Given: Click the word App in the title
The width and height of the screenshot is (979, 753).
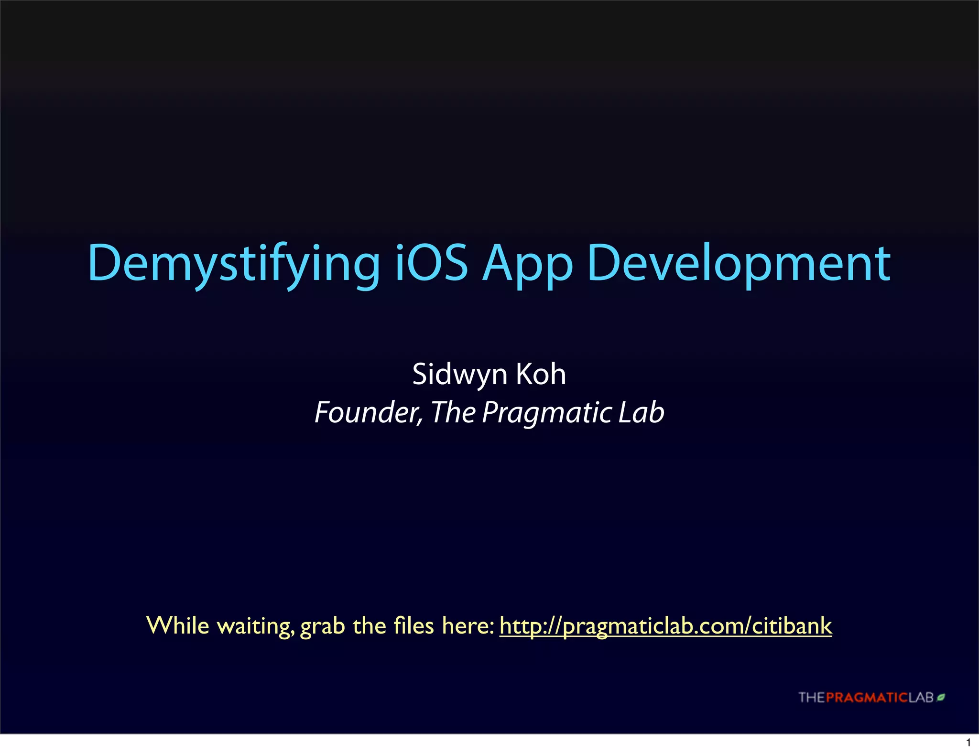Looking at the screenshot, I should click(x=527, y=264).
